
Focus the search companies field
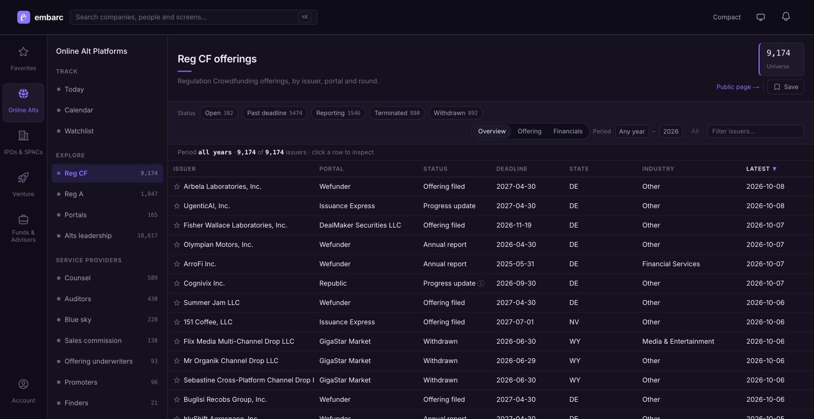[193, 17]
